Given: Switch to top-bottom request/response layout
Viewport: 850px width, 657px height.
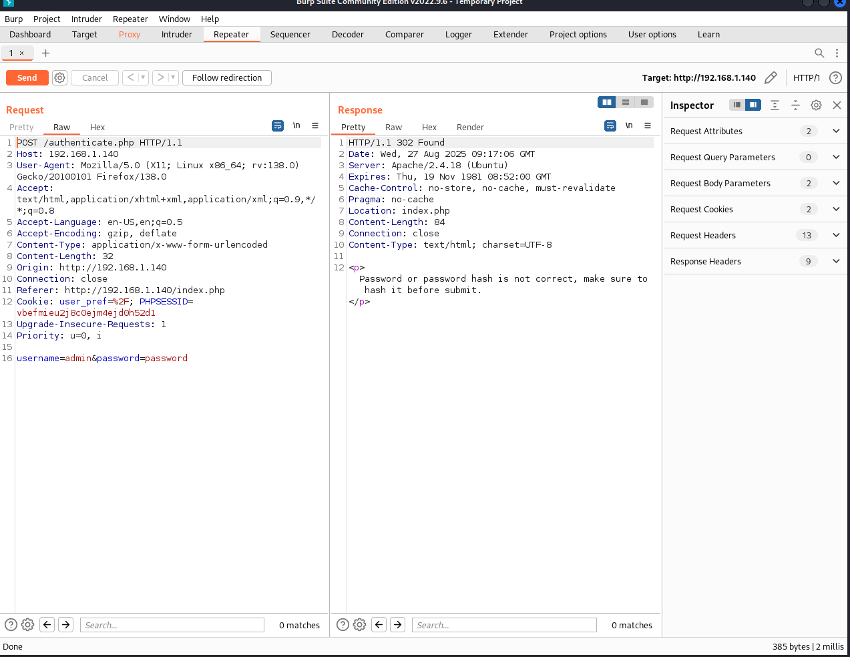Looking at the screenshot, I should click(626, 102).
